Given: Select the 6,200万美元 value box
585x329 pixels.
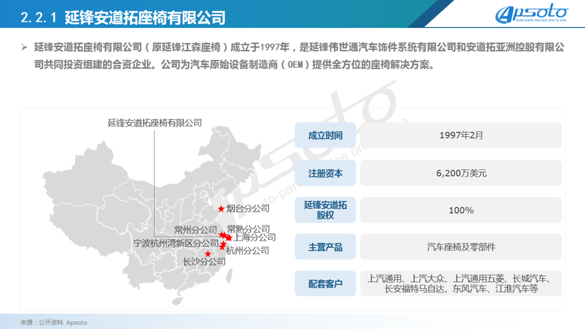Looking at the screenshot, I should [461, 173].
